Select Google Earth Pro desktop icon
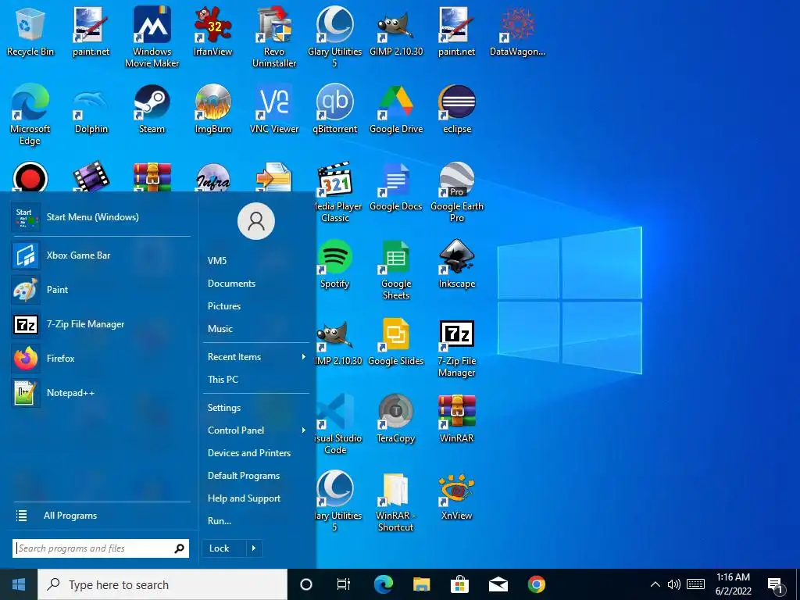The image size is (800, 600). (x=456, y=192)
